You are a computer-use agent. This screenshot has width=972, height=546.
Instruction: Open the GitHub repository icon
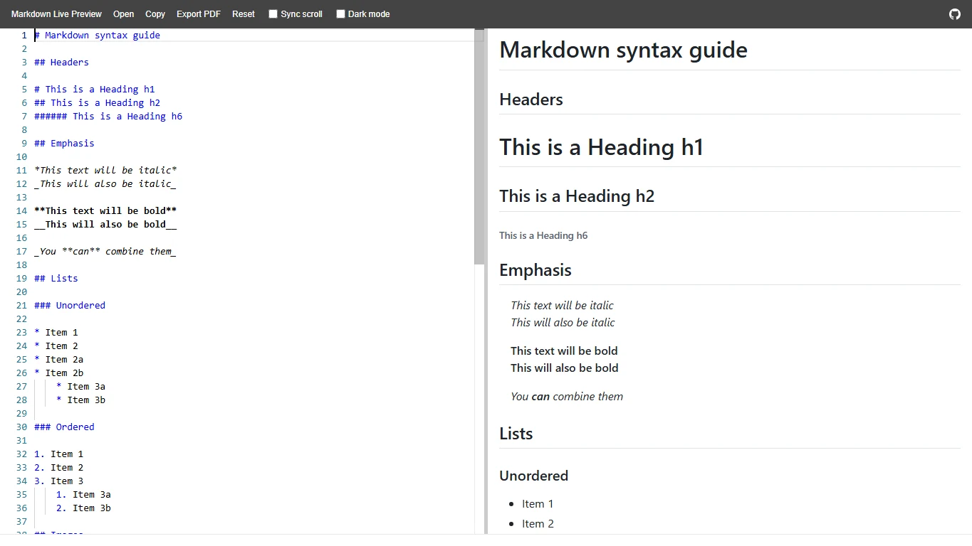pyautogui.click(x=955, y=14)
